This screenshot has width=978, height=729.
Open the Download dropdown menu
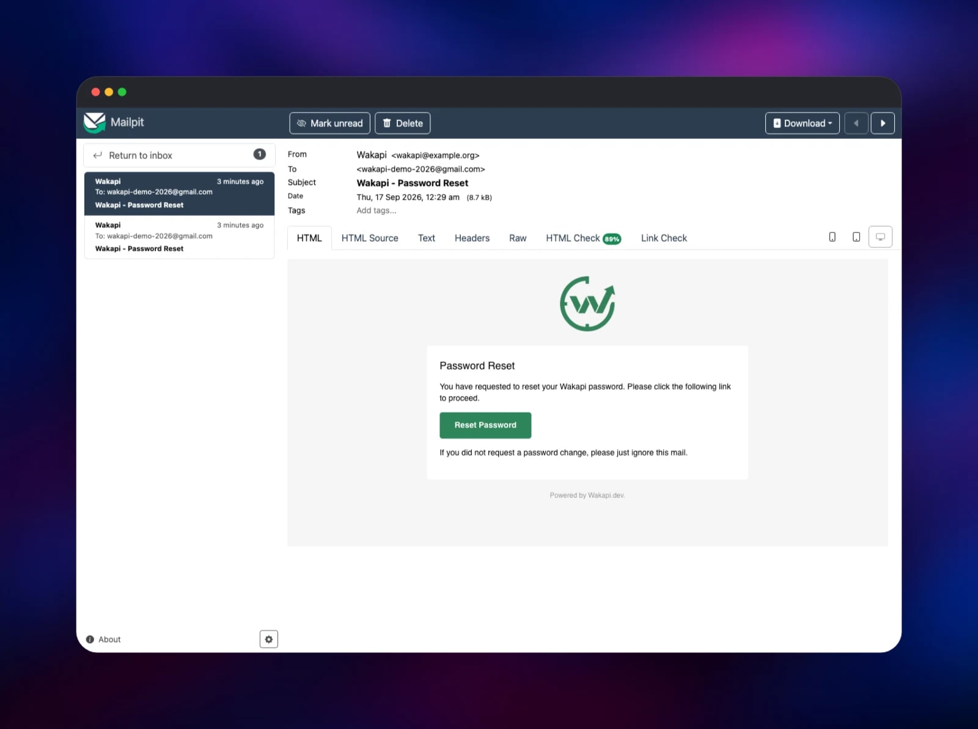[x=803, y=123]
